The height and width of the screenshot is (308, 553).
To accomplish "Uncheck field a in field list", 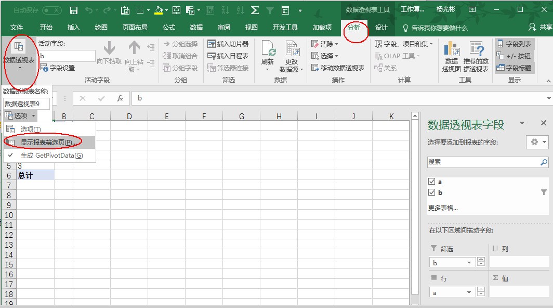I will pyautogui.click(x=431, y=182).
